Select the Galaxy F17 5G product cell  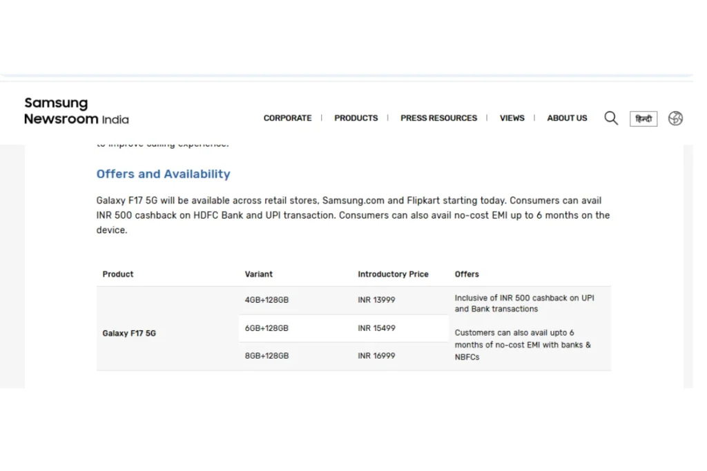pyautogui.click(x=129, y=333)
